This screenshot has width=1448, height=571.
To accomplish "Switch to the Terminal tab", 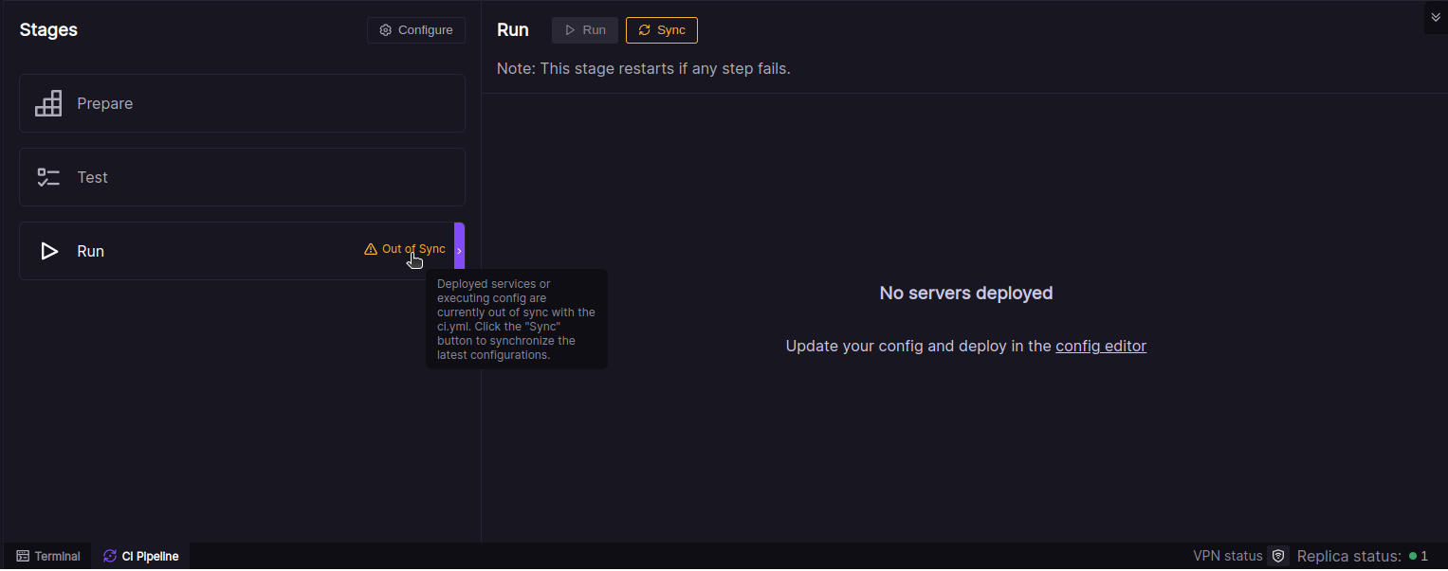I will click(48, 557).
